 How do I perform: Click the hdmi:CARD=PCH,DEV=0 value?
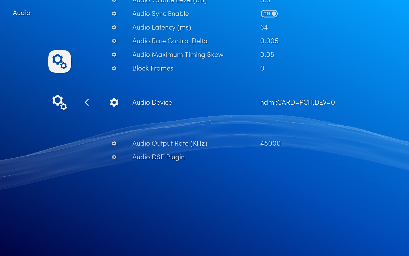pos(298,102)
